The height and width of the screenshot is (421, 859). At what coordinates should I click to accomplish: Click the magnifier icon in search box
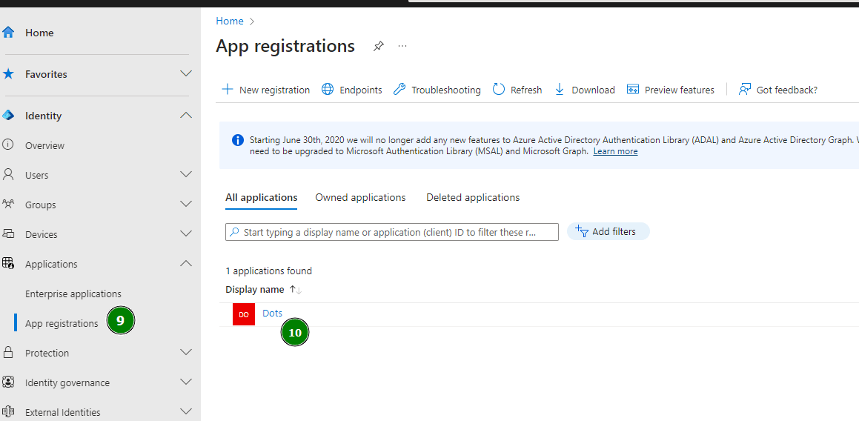234,232
